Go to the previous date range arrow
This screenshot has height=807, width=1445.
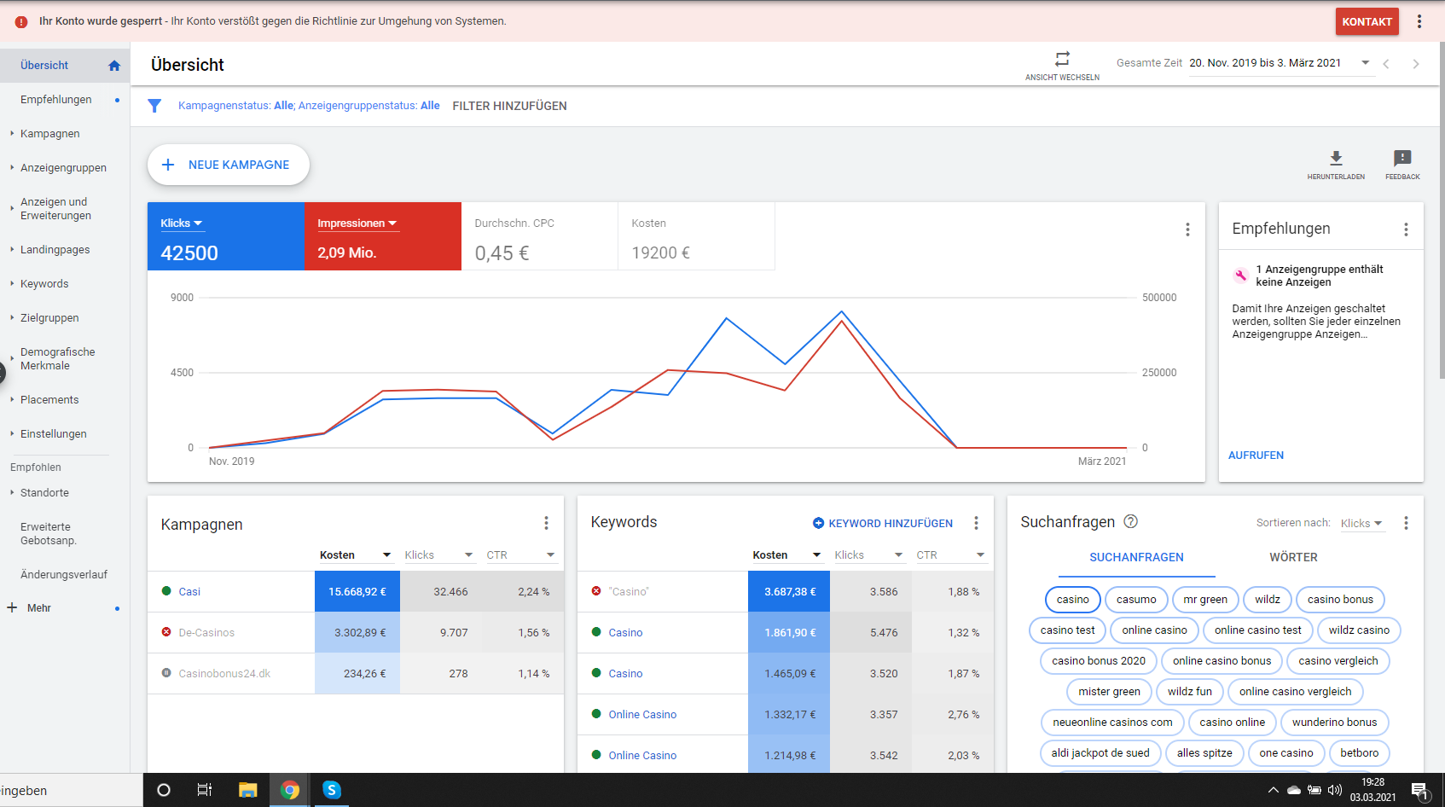coord(1386,64)
